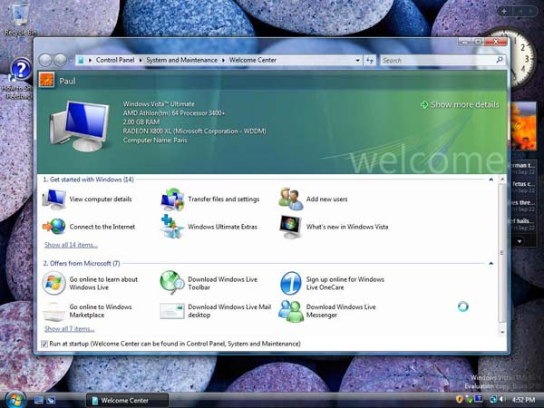This screenshot has width=544, height=408.
Task: Open View computer details icon
Action: coord(54,199)
